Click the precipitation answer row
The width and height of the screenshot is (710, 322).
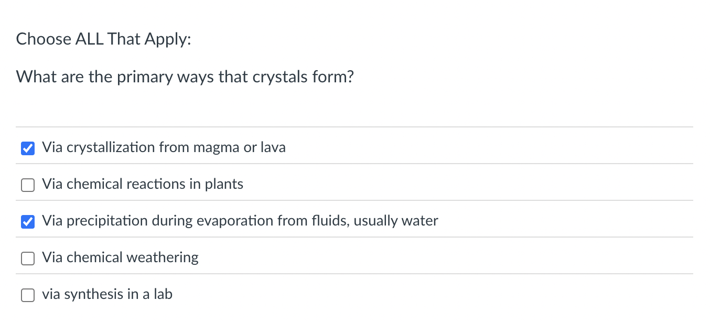[239, 221]
